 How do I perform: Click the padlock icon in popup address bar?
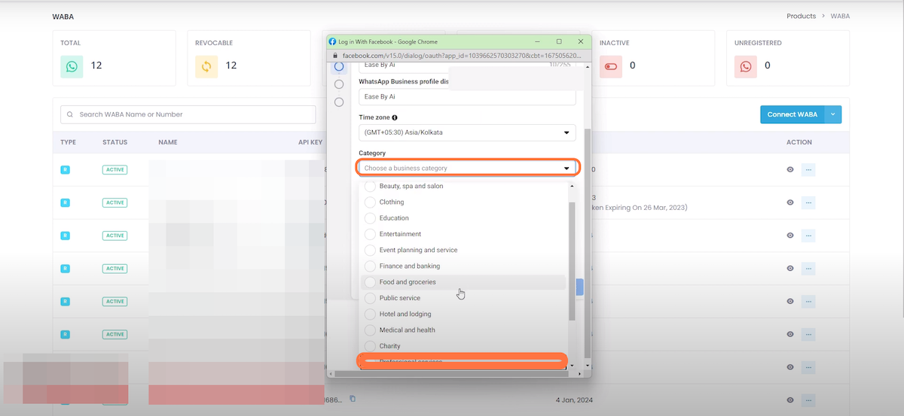(337, 56)
